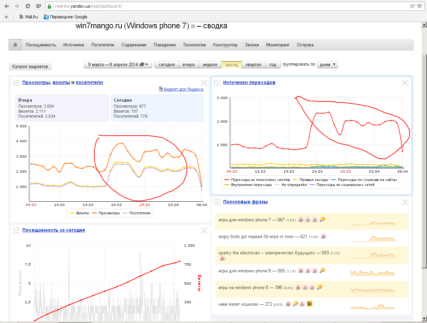This screenshot has height=323, width=427.
Task: Open the browser apps grid icon
Action: (x=38, y=6)
